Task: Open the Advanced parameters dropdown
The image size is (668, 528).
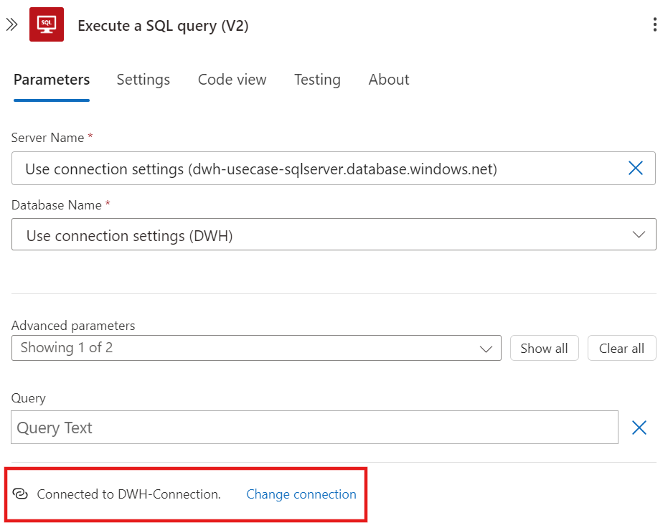Action: [x=256, y=348]
